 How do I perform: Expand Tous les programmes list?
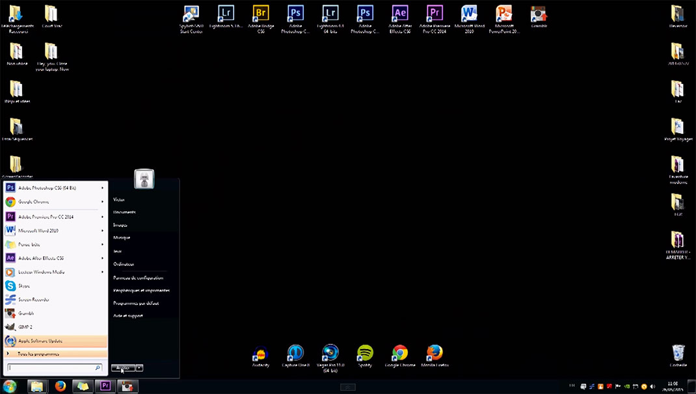pyautogui.click(x=38, y=354)
